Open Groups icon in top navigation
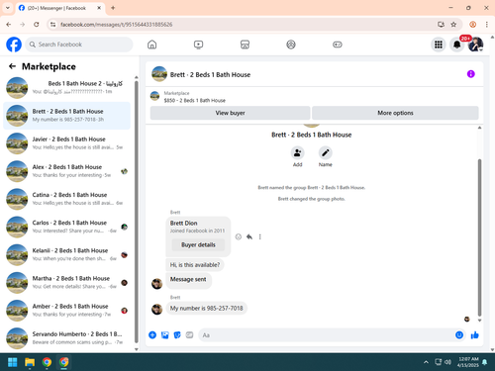 click(x=291, y=45)
